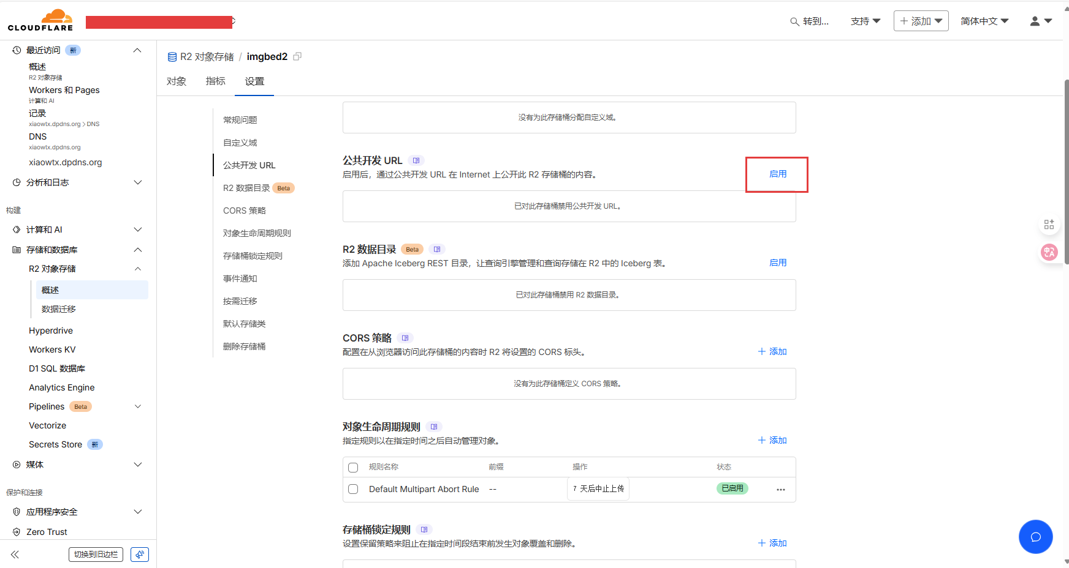
Task: Open the 添加 dropdown in the header
Action: [x=921, y=21]
